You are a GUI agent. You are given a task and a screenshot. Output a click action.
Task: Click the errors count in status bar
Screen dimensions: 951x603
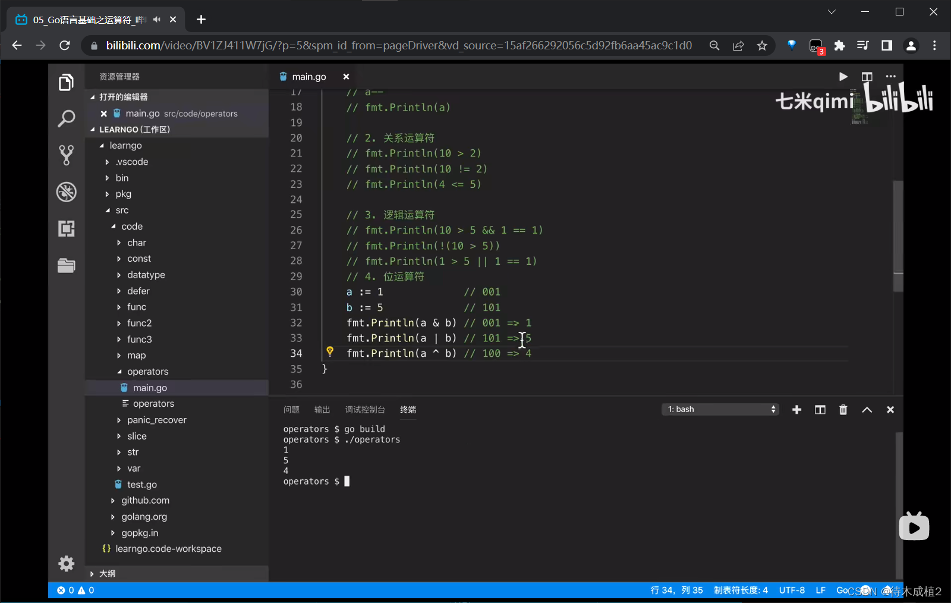[x=65, y=590]
